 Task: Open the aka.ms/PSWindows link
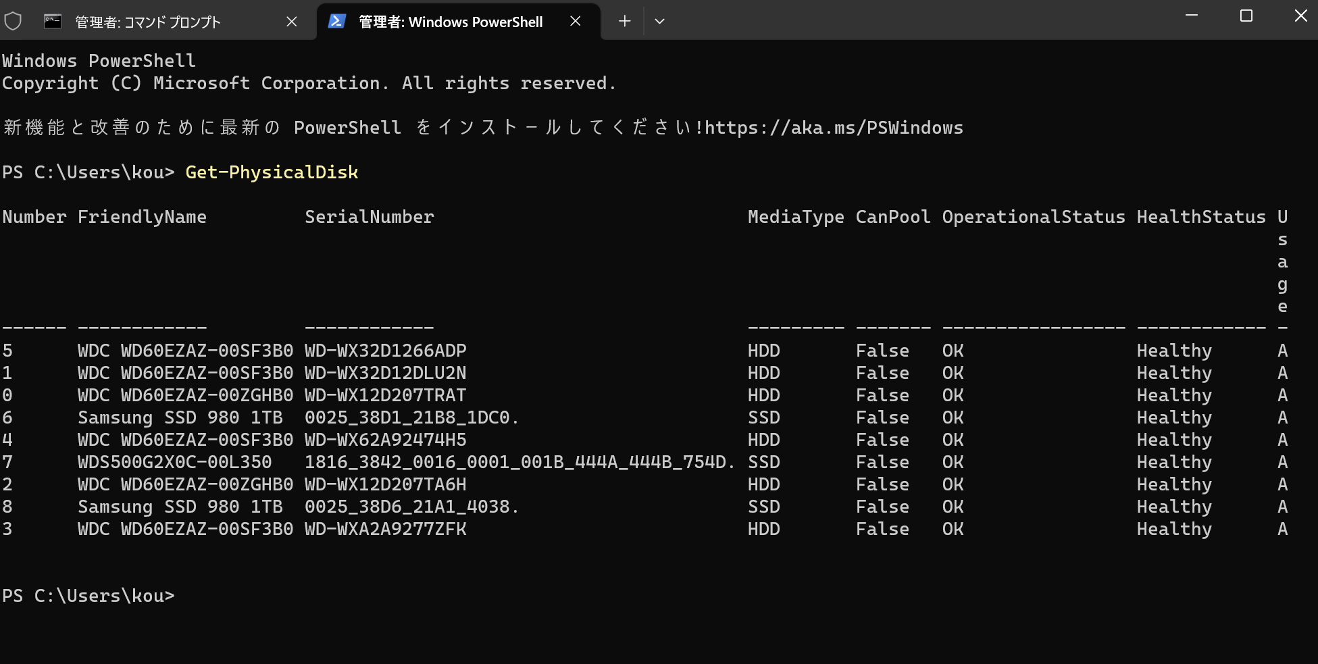tap(834, 128)
